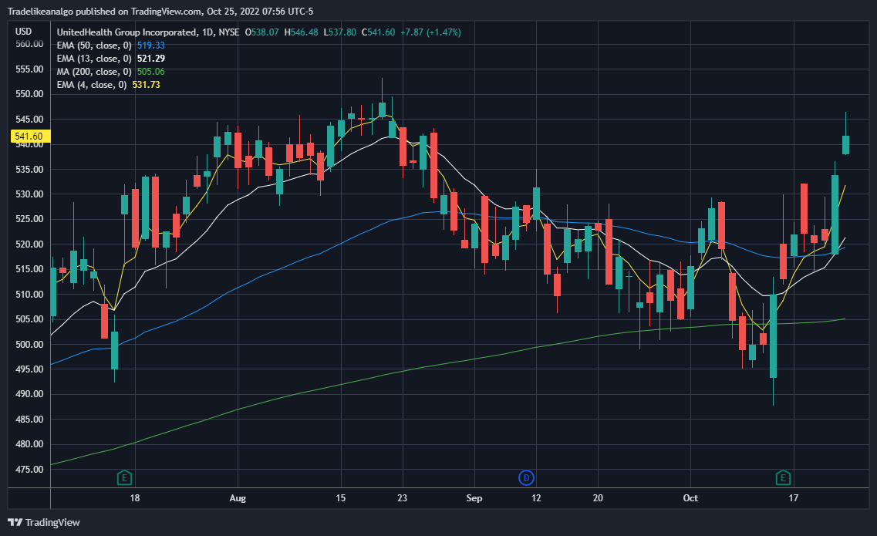Click the dividend D marker near 12
Screen dimensions: 877x536
pos(526,478)
